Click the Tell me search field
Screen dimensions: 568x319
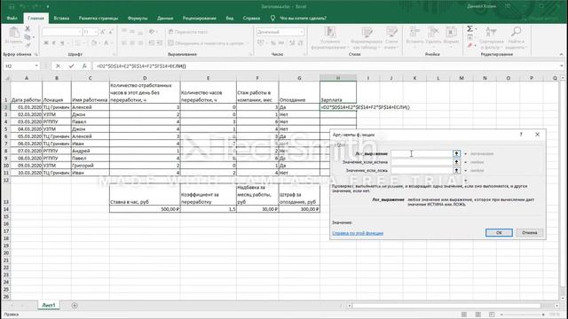tap(303, 18)
